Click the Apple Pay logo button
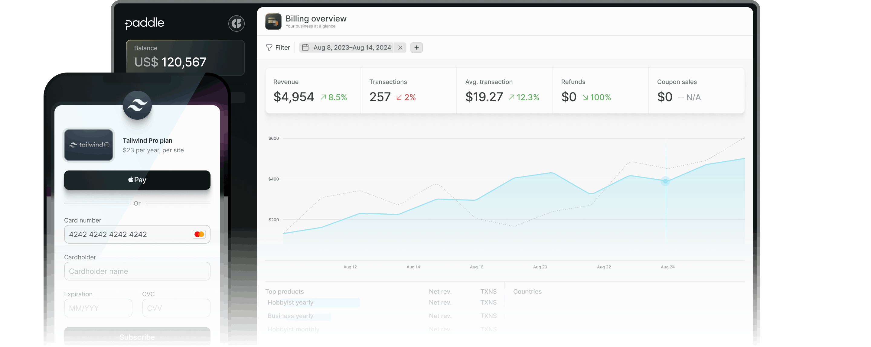This screenshot has width=871, height=347. coord(137,180)
